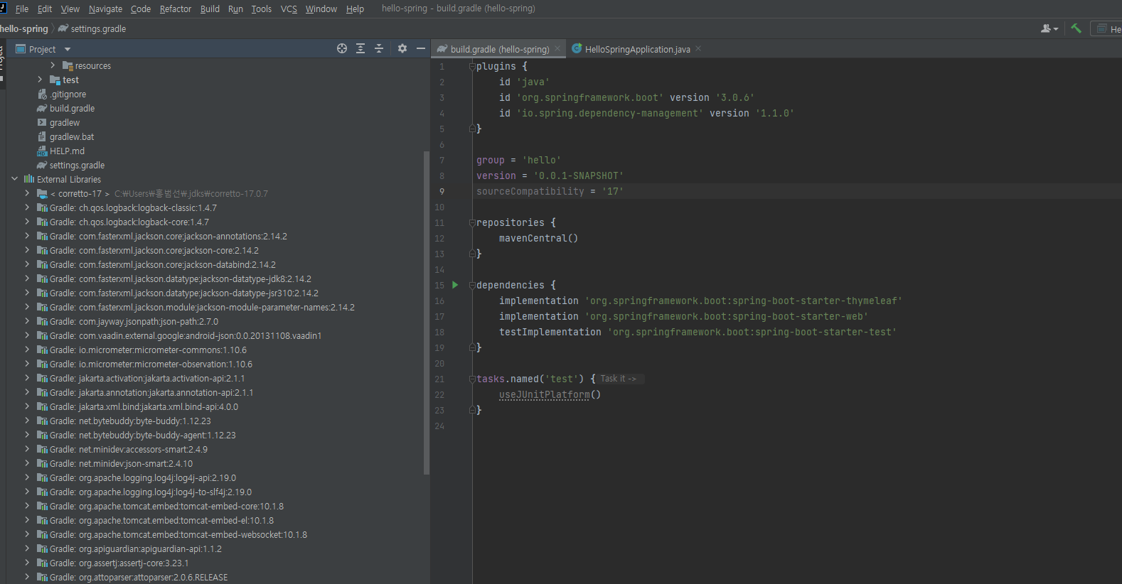Screen dimensions: 1122x584
Task: Run the dependencies block via gutter arrow
Action: click(455, 285)
